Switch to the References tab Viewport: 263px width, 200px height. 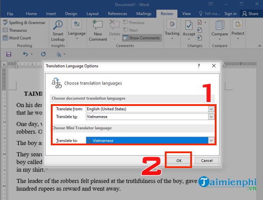pyautogui.click(x=117, y=14)
